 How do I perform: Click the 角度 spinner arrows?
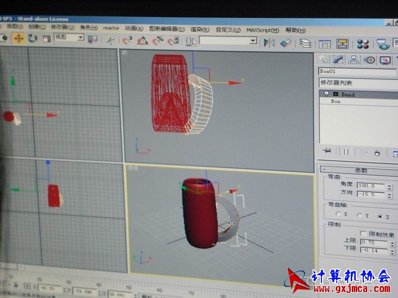[388, 186]
